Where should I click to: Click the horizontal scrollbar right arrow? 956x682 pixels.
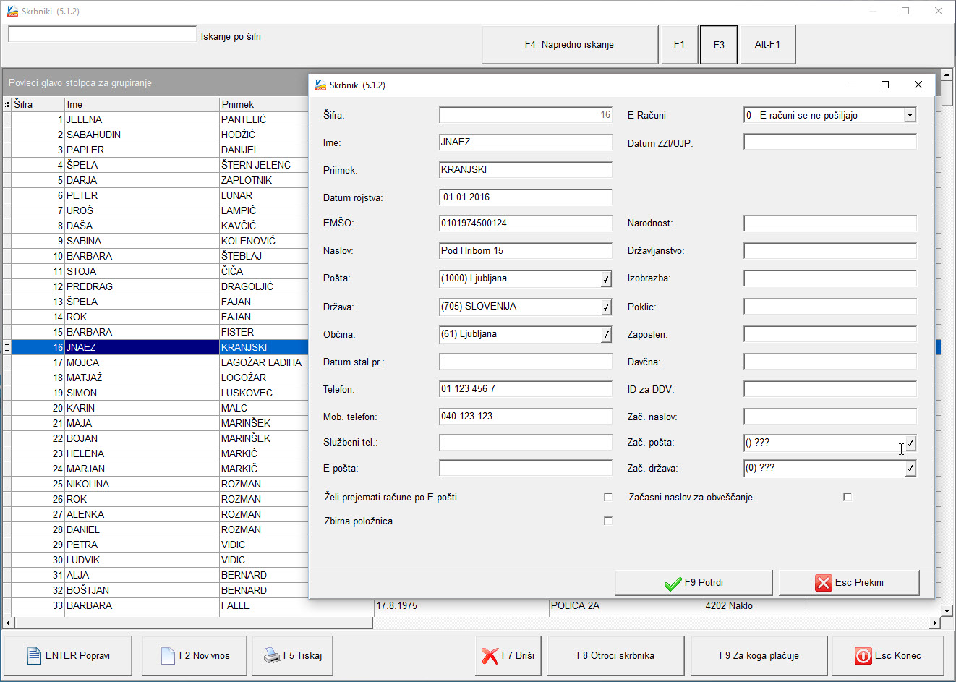(934, 623)
